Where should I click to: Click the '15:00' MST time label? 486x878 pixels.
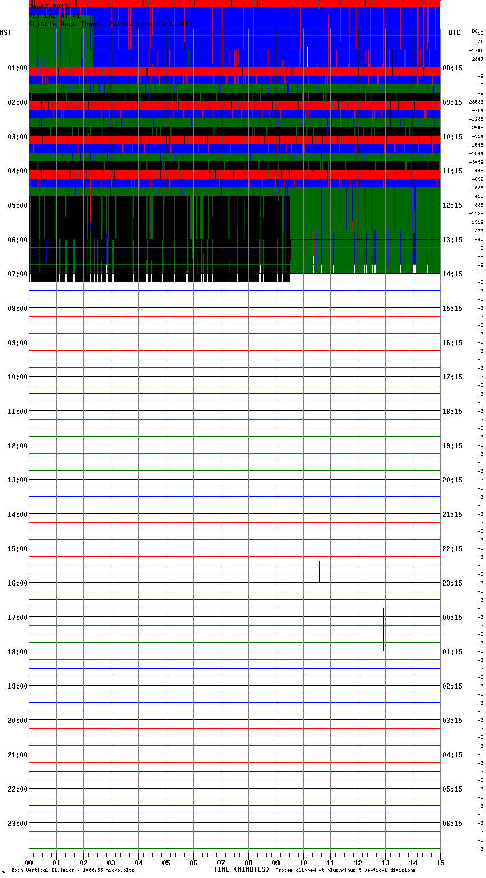click(x=18, y=549)
